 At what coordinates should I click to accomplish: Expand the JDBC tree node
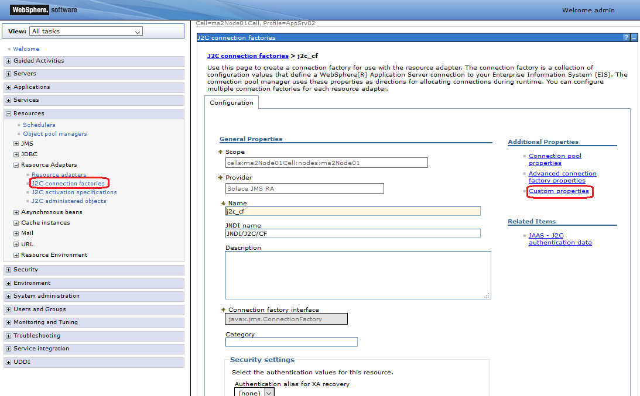16,154
